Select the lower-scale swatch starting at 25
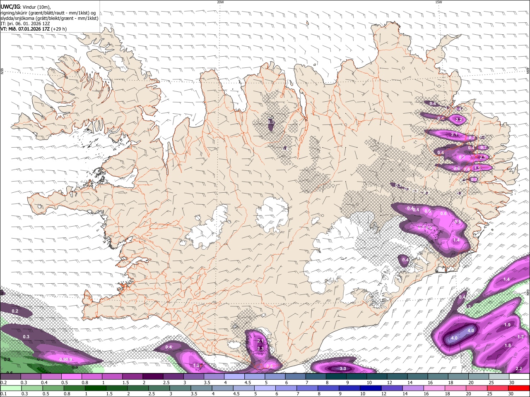Viewport: 530px width, 397px height. [499, 388]
